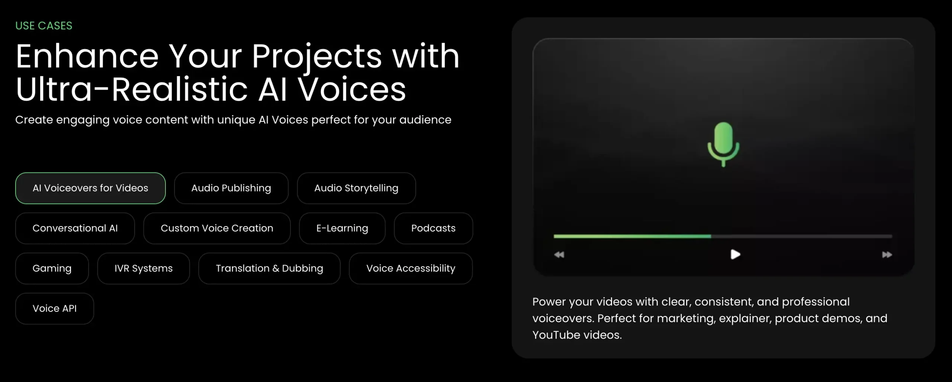View the Voice Accessibility use case
Viewport: 952px width, 382px height.
(411, 268)
